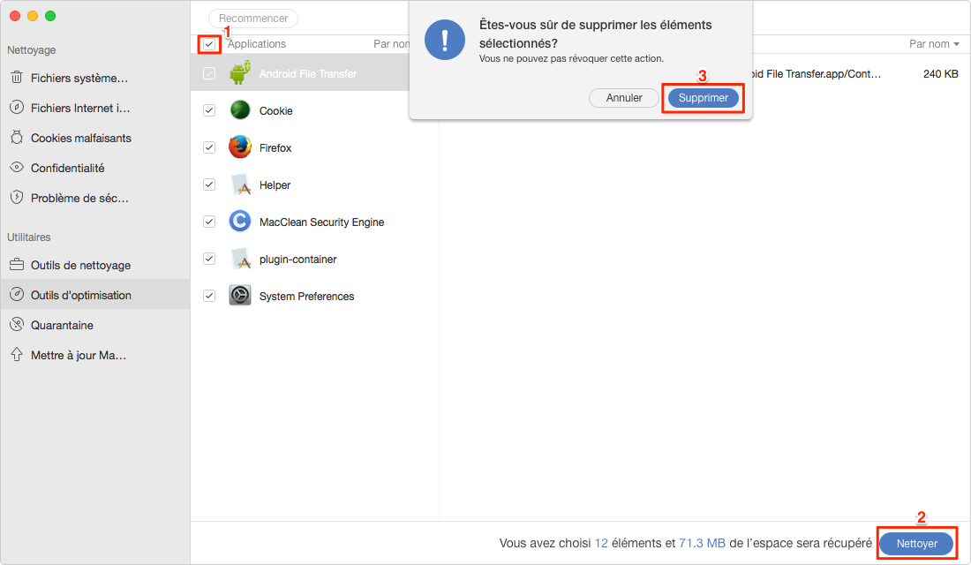Uncheck the Cookie checkbox
Screen dimensions: 971x565
pyautogui.click(x=209, y=110)
